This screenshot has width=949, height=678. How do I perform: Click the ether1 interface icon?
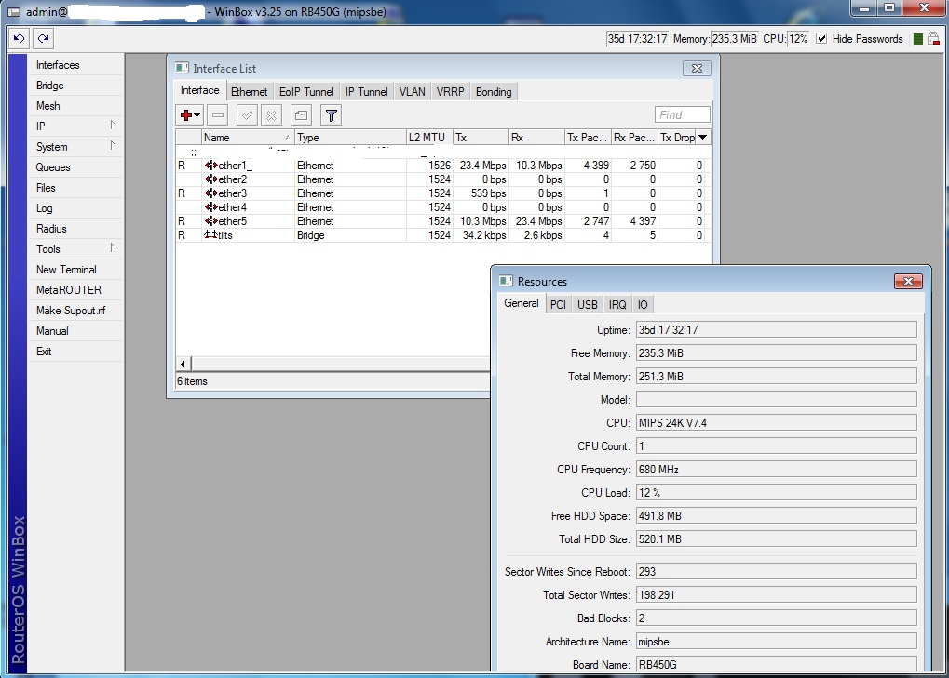tap(210, 166)
